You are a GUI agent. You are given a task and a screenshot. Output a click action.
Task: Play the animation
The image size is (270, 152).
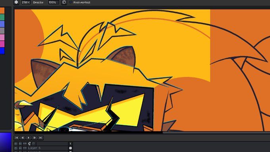(29, 138)
